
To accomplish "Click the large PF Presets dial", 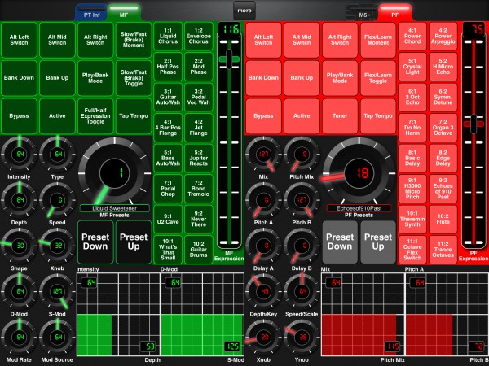I will [x=359, y=173].
